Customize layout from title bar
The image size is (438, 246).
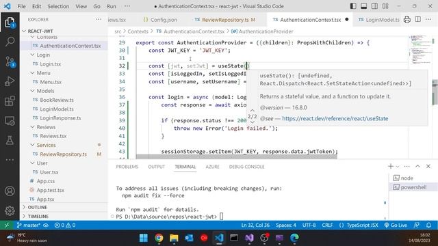point(385,6)
